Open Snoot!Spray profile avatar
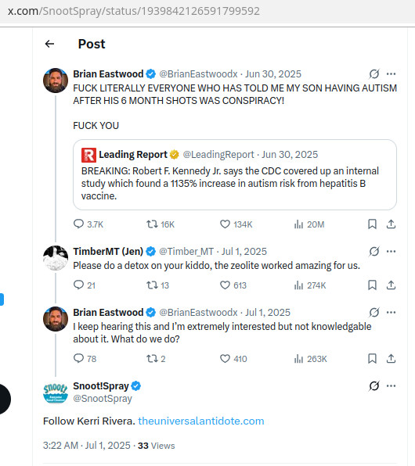The width and height of the screenshot is (415, 466). [x=56, y=393]
